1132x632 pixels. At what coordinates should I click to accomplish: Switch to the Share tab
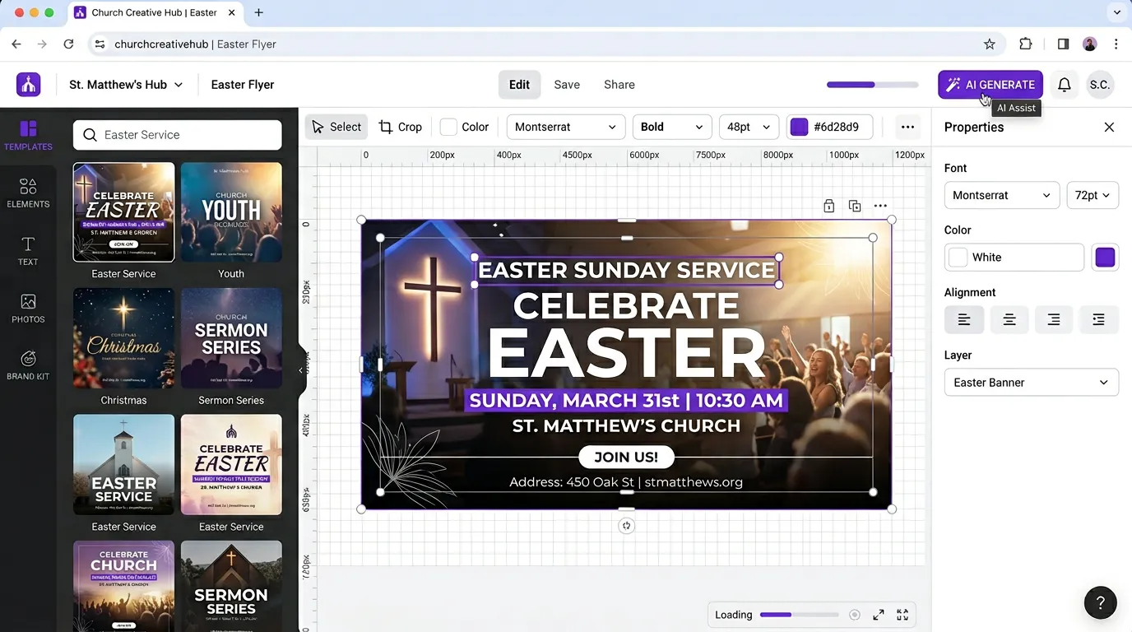(x=619, y=84)
